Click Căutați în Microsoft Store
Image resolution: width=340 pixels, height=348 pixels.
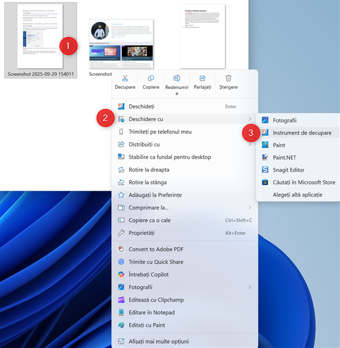303,182
